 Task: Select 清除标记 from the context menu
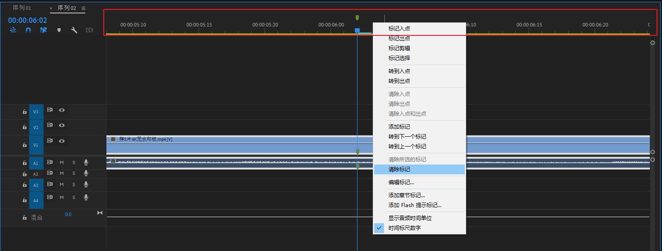pyautogui.click(x=399, y=169)
